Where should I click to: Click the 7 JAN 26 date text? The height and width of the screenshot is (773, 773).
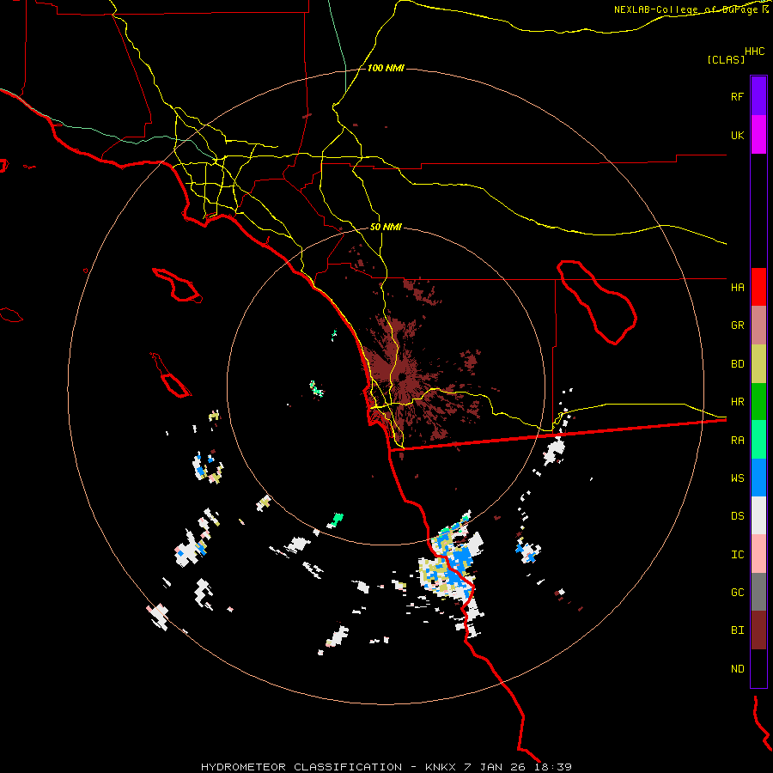[496, 767]
